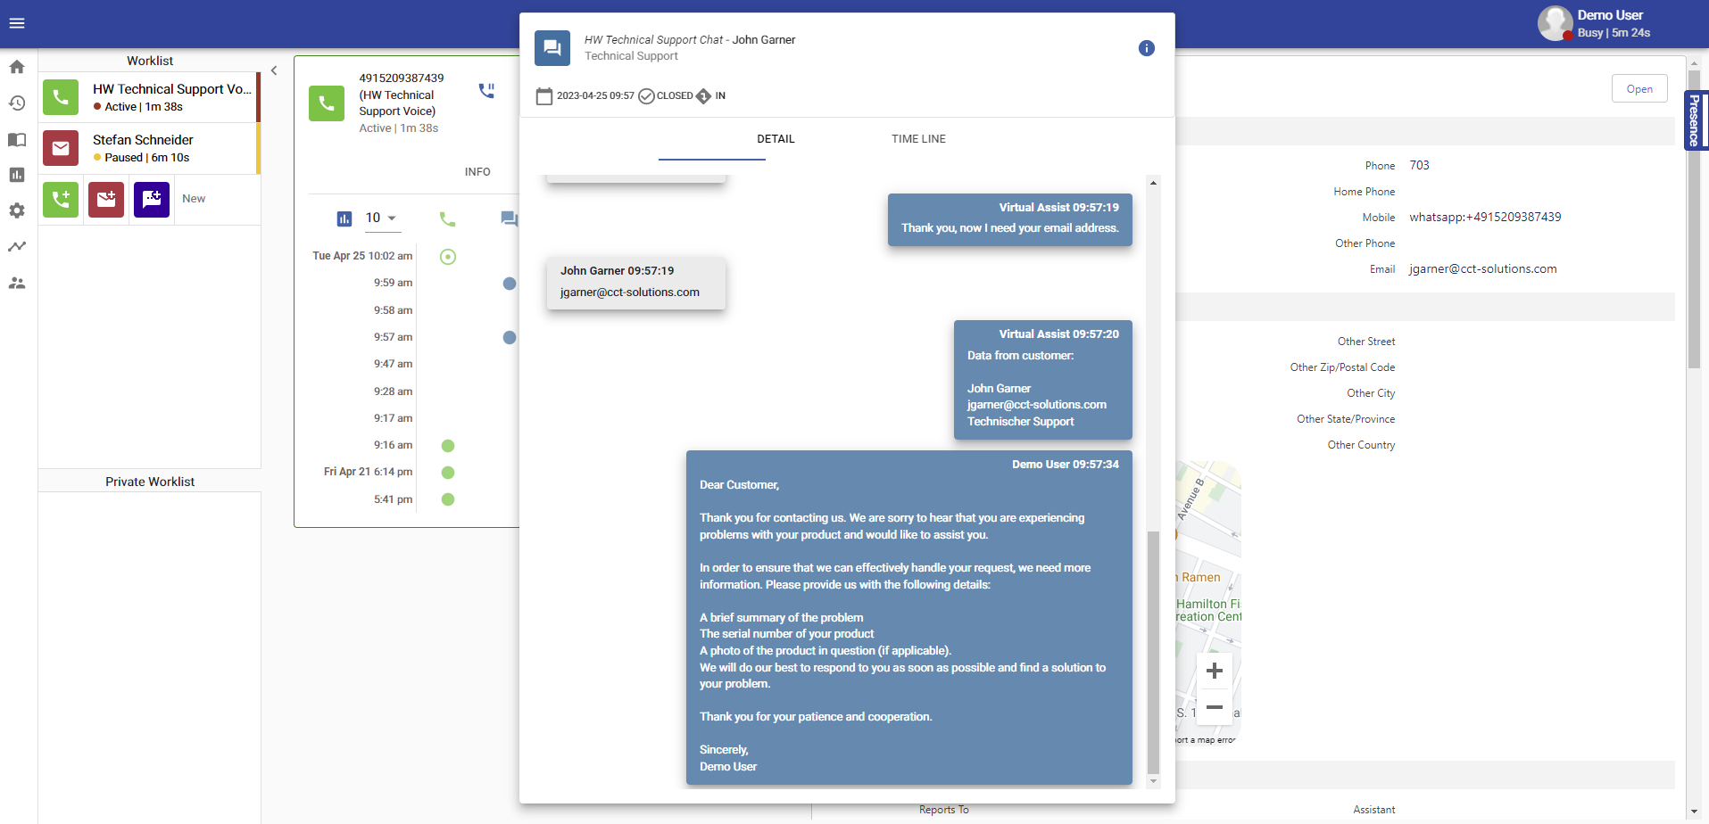Screen dimensions: 1709x824
Task: Switch to the TIME LINE tab
Action: coord(918,139)
